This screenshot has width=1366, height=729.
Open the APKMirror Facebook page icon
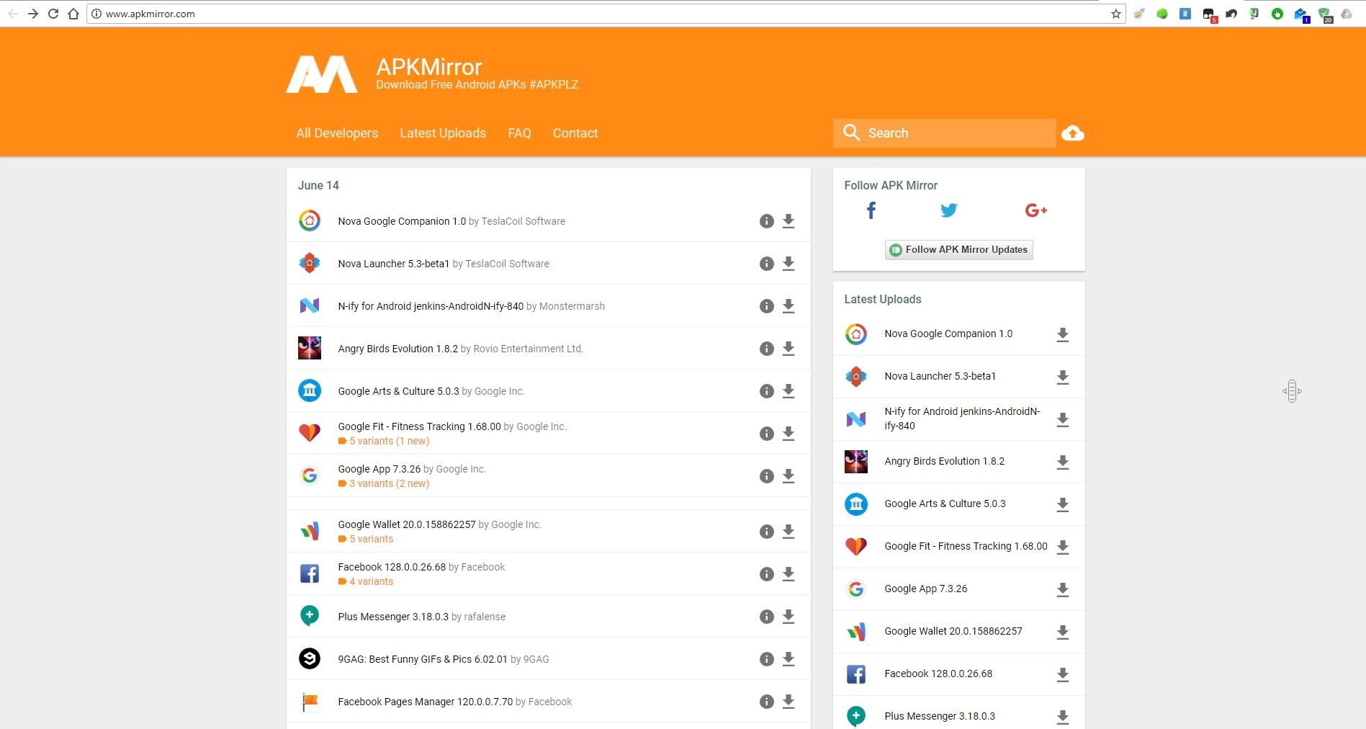871,210
